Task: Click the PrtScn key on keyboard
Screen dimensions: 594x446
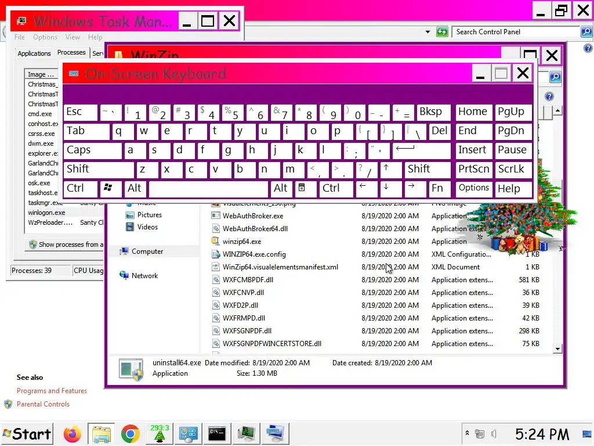Action: (x=474, y=170)
